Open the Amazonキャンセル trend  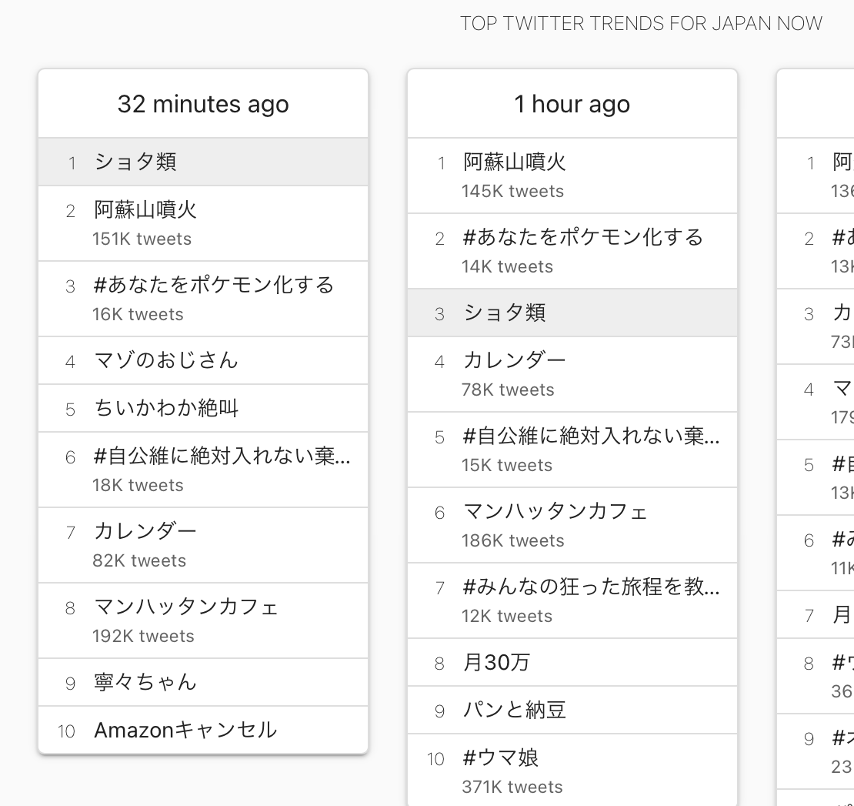point(203,731)
